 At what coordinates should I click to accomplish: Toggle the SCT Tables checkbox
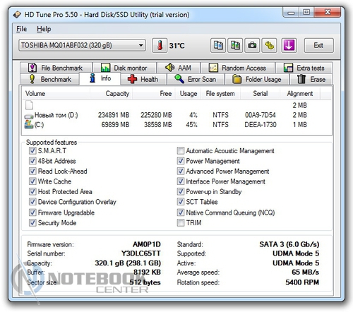(181, 202)
